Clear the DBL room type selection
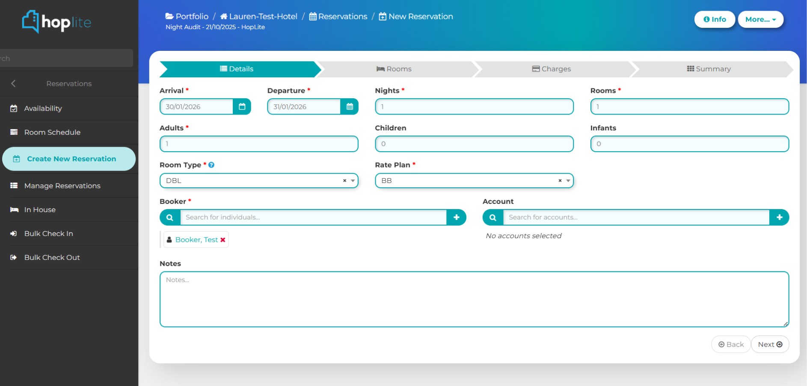The image size is (807, 386). 344,181
